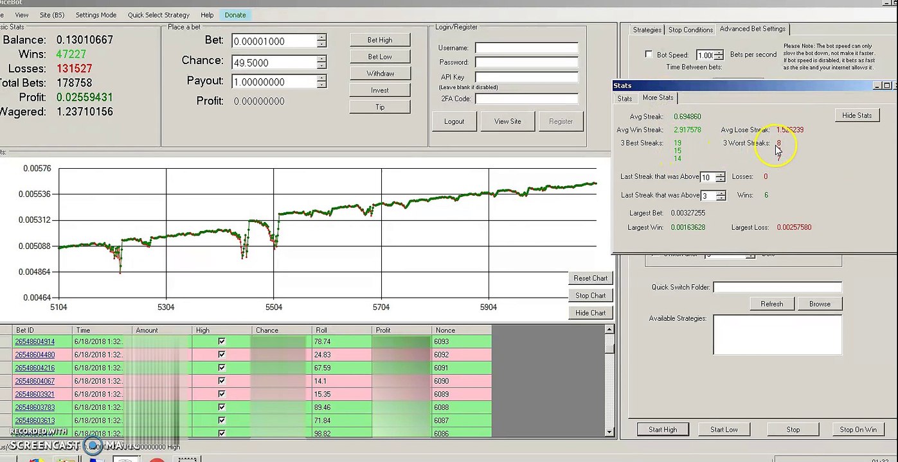
Task: Select the More Stats tab
Action: pyautogui.click(x=658, y=98)
